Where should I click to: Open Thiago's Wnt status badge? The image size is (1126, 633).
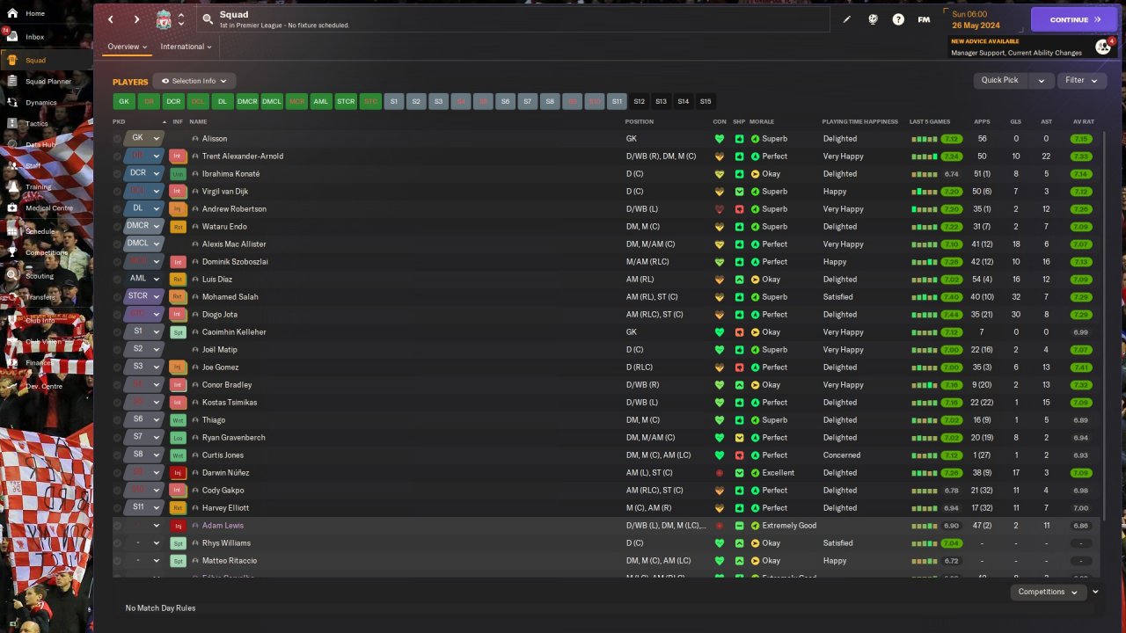pyautogui.click(x=178, y=420)
